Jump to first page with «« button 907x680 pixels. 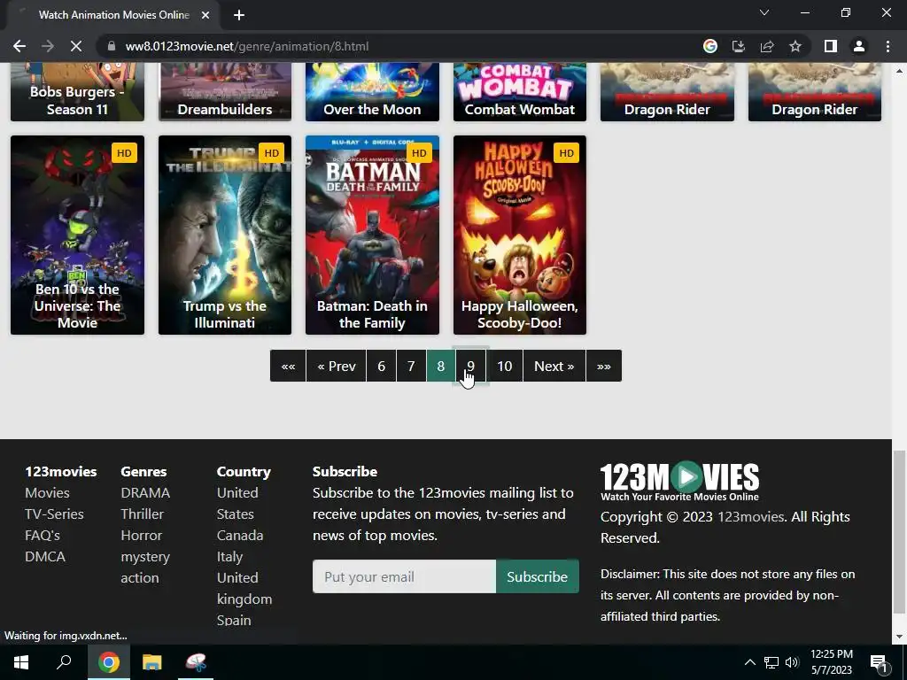pos(288,366)
